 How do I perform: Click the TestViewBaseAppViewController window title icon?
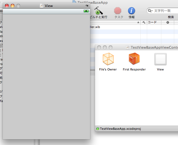127,47
